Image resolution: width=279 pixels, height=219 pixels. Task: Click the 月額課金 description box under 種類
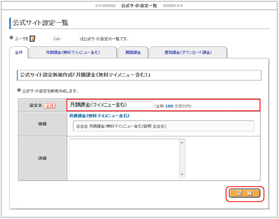[163, 126]
